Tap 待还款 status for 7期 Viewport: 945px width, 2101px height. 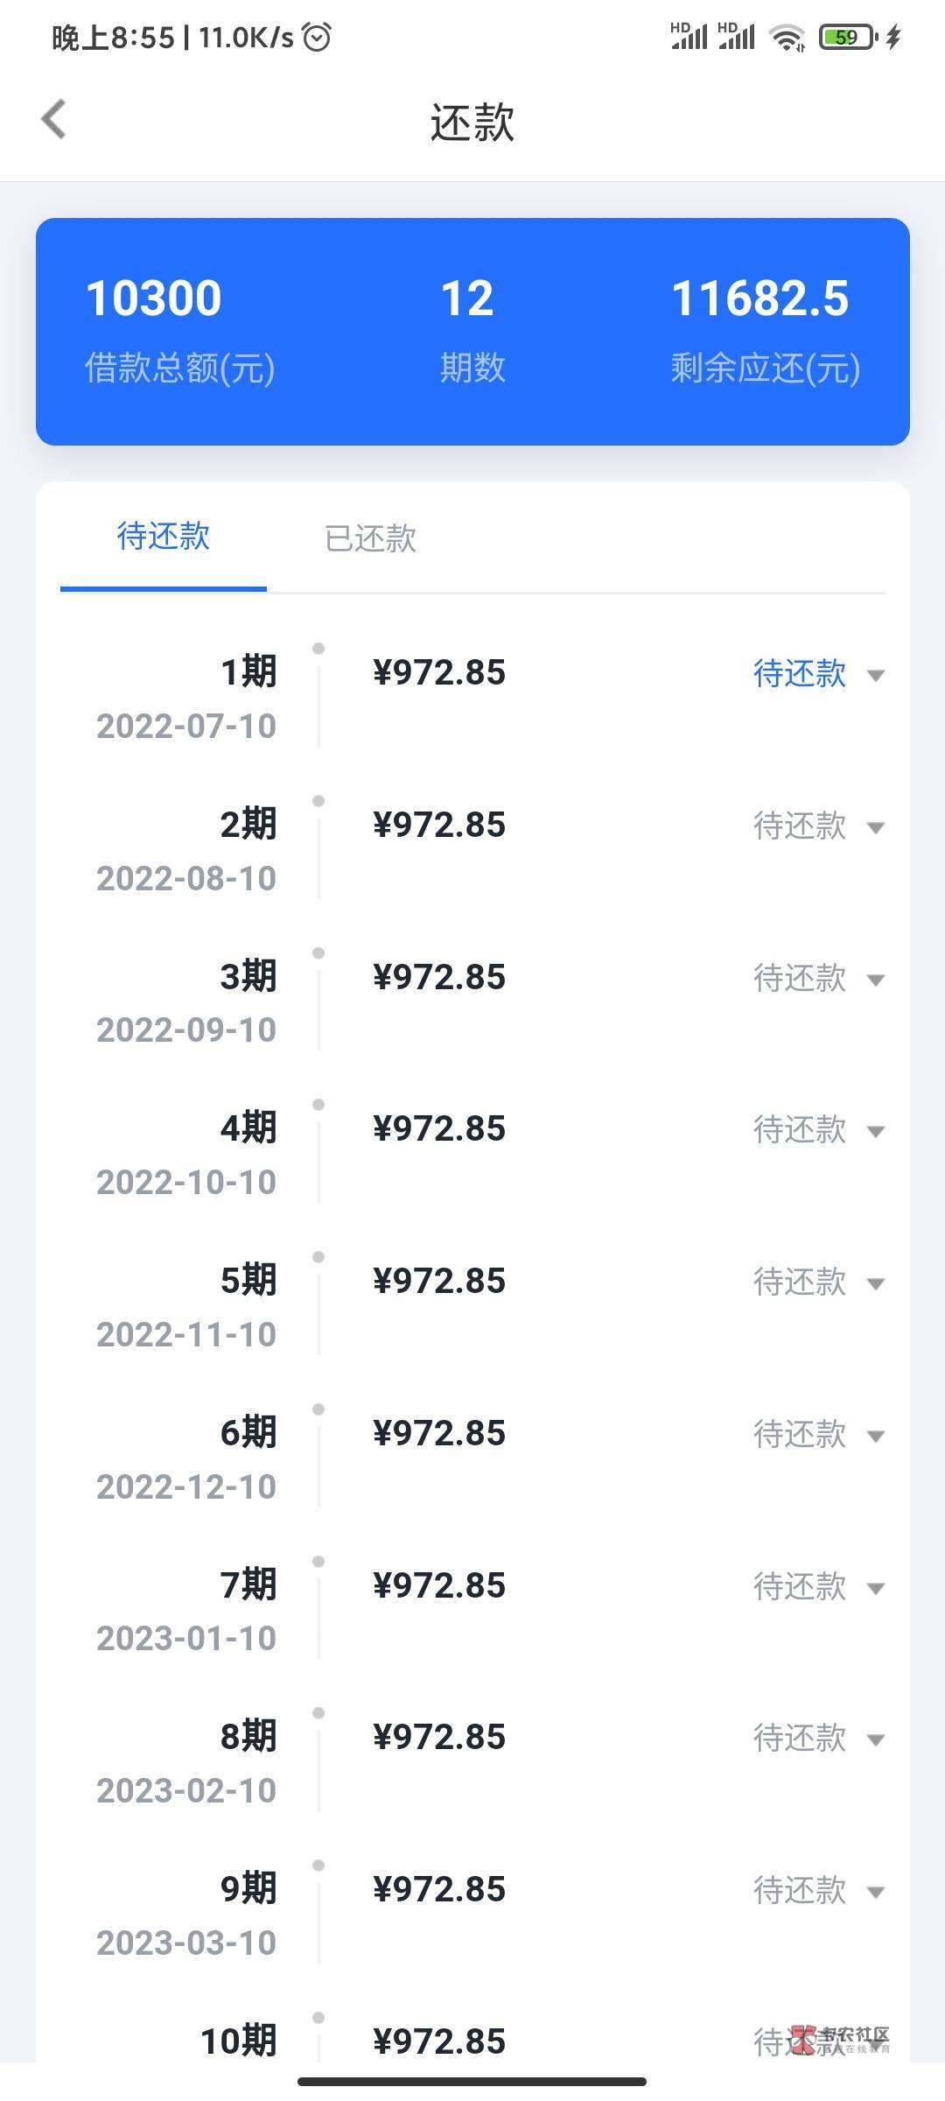click(799, 1586)
